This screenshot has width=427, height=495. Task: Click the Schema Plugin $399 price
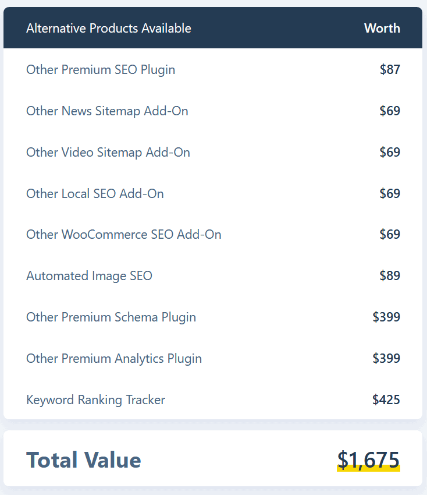point(386,317)
